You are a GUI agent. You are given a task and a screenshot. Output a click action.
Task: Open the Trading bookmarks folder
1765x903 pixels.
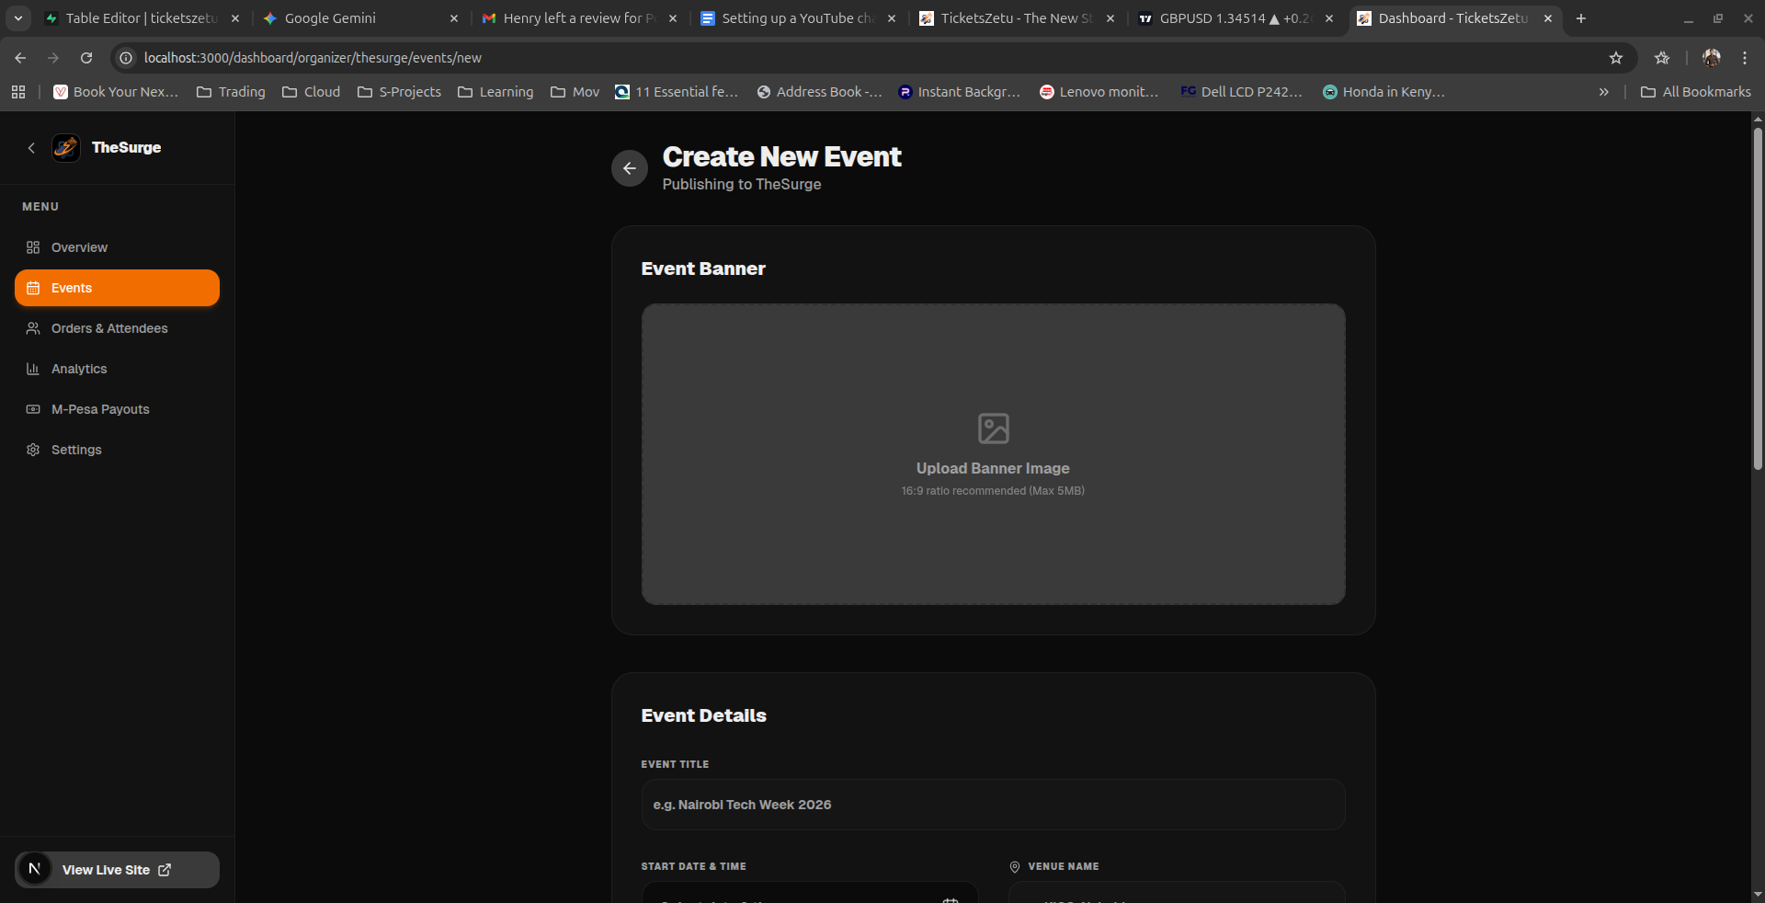(231, 92)
